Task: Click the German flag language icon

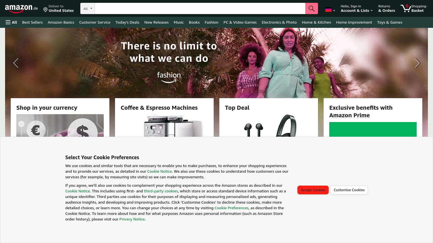Action: 328,10
